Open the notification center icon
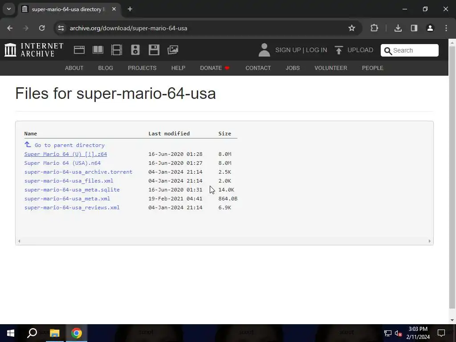The width and height of the screenshot is (456, 342). (441, 333)
